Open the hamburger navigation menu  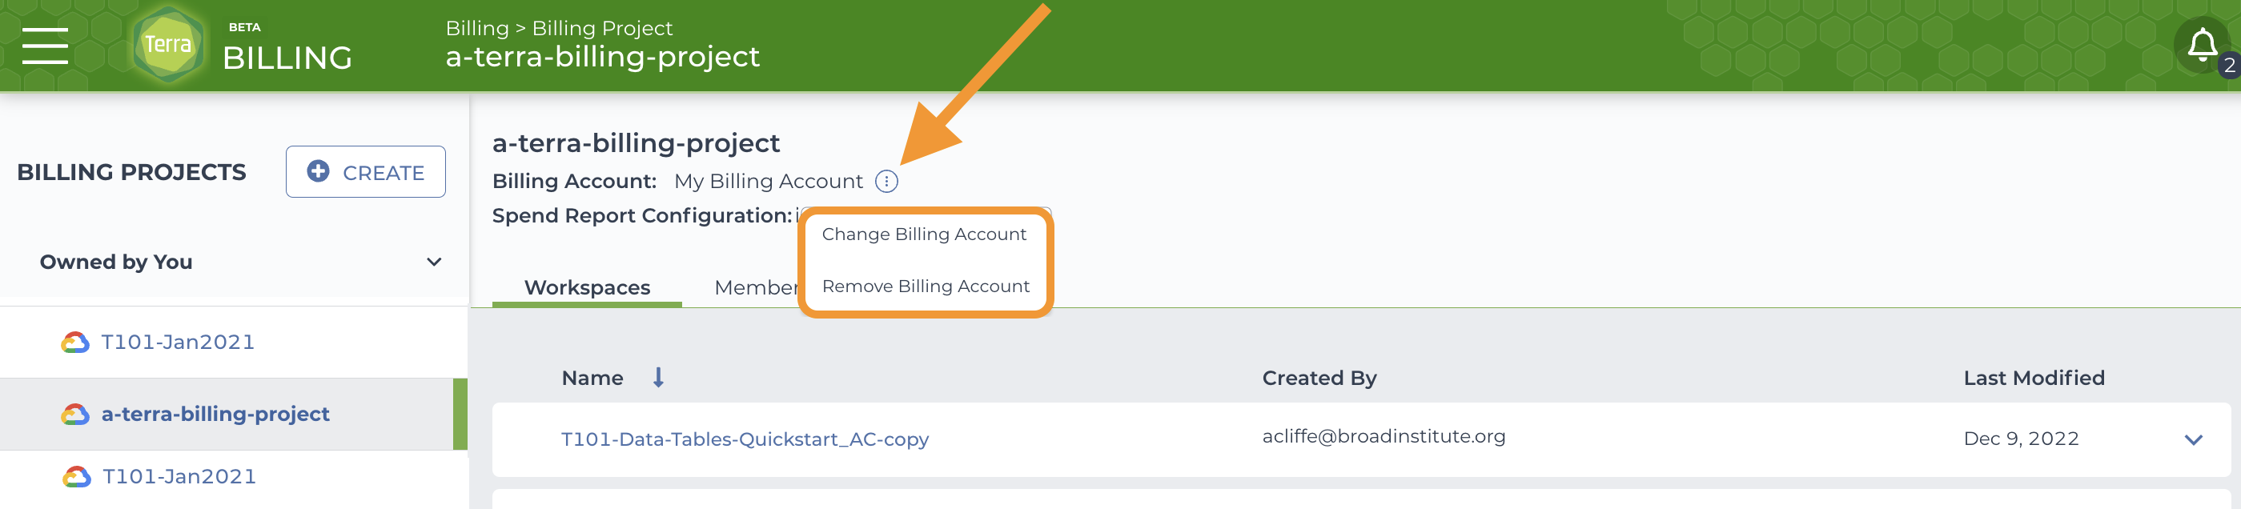click(x=44, y=46)
